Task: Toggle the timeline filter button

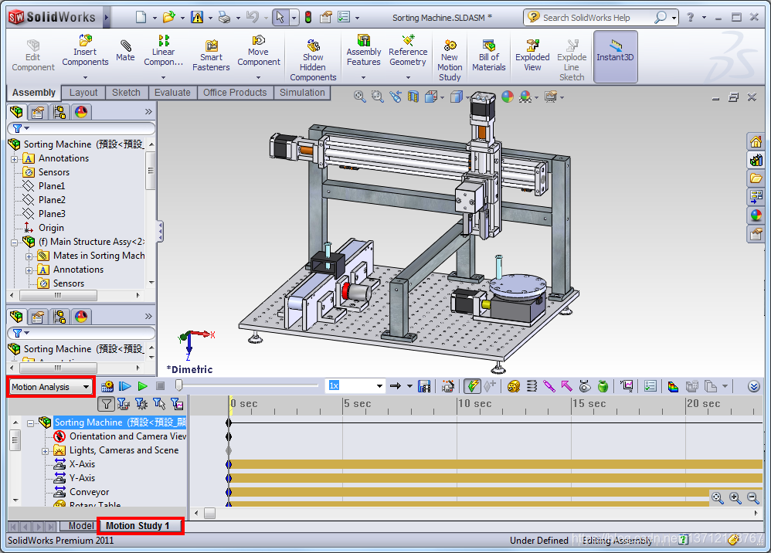Action: [106, 404]
